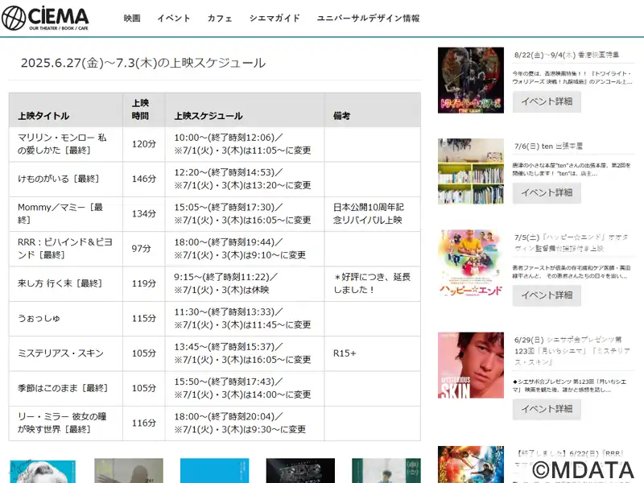The width and height of the screenshot is (644, 483).
Task: Open the RRR event poster thumbnail
Action: point(471,464)
